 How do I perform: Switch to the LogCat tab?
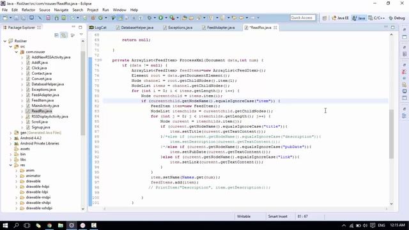(x=98, y=27)
